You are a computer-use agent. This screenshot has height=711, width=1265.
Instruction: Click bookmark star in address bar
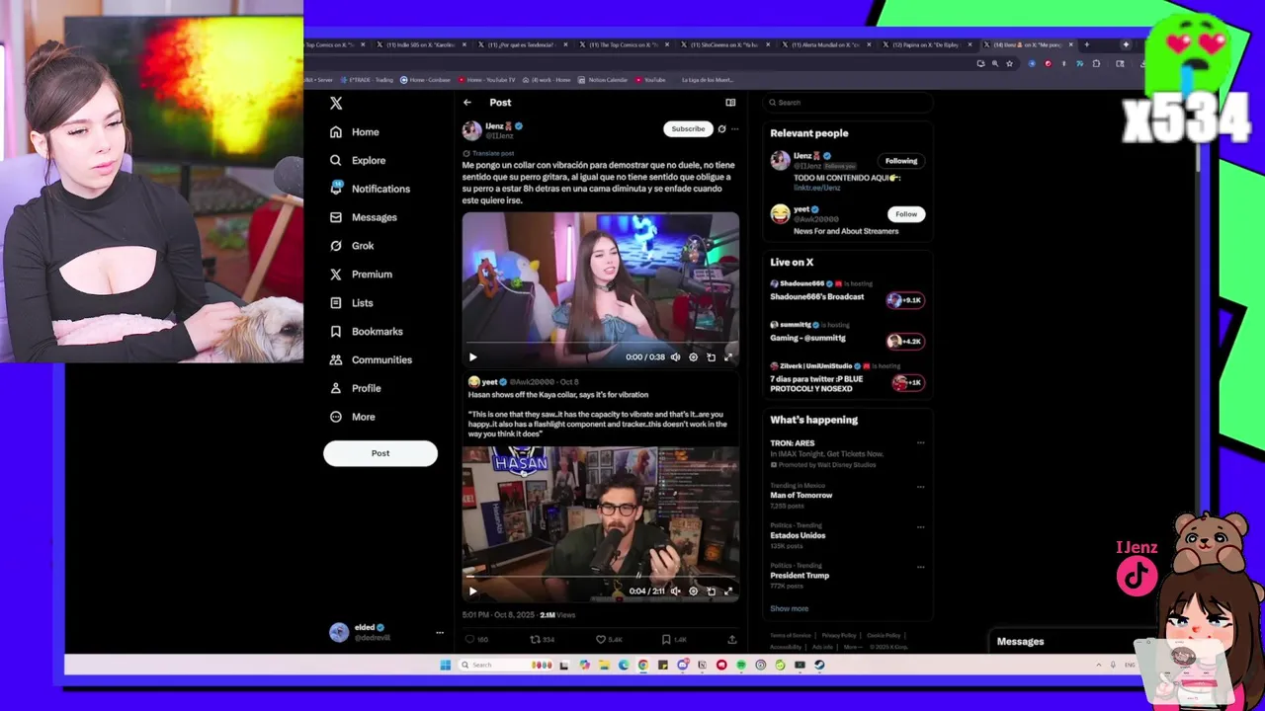1009,63
